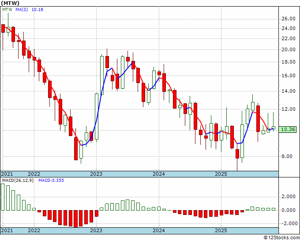Click the 26.00 price axis label

(x=289, y=19)
